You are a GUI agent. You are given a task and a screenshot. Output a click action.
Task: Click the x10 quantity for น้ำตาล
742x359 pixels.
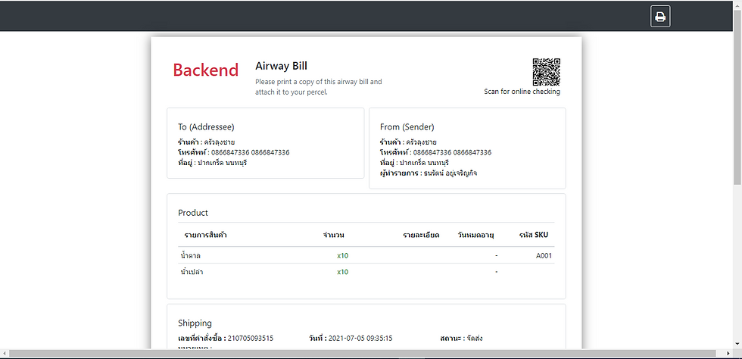click(342, 256)
